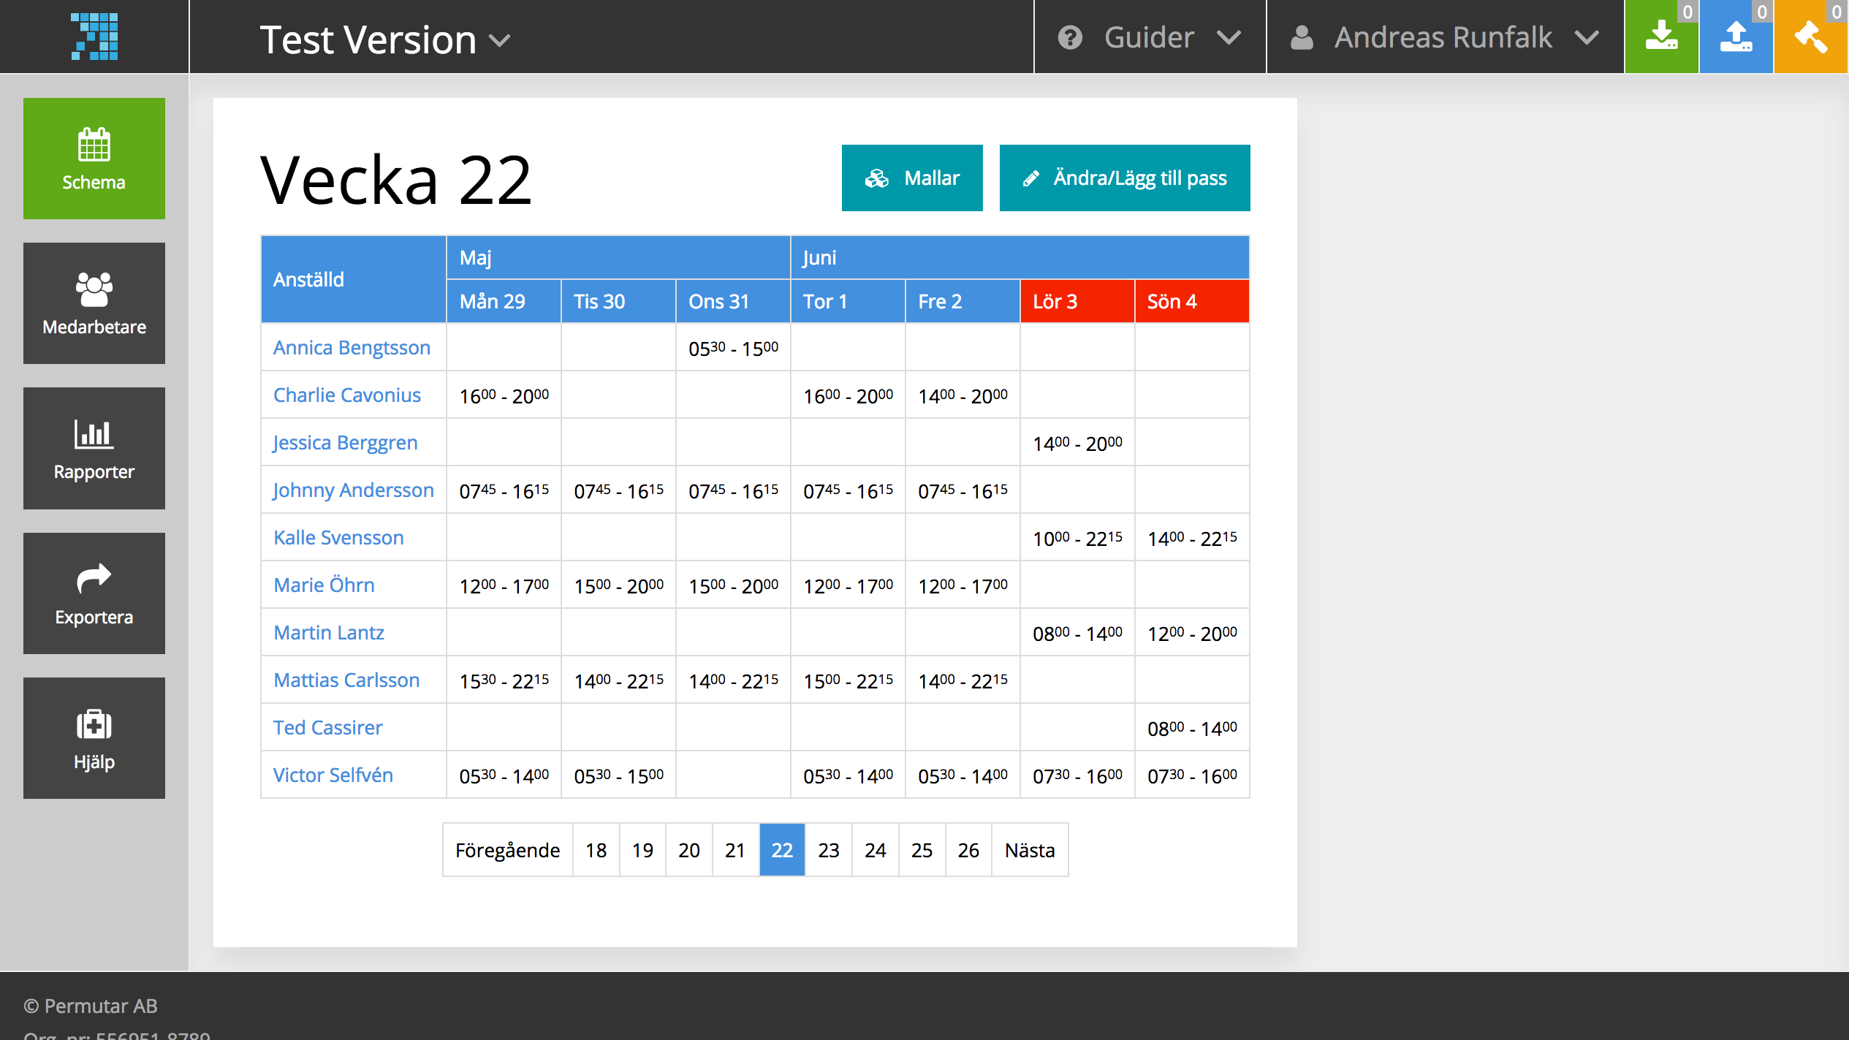This screenshot has height=1040, width=1849.
Task: Expand the Guider dropdown menu
Action: (x=1150, y=37)
